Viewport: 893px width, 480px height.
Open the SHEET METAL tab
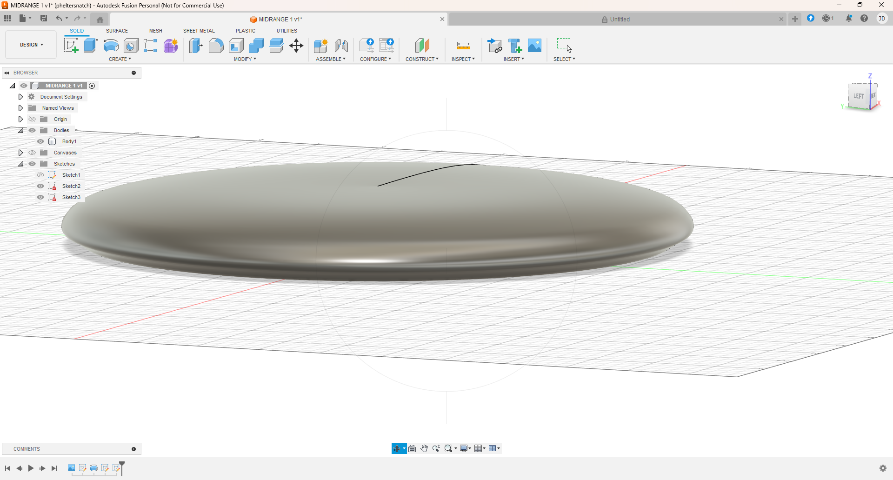pyautogui.click(x=199, y=31)
